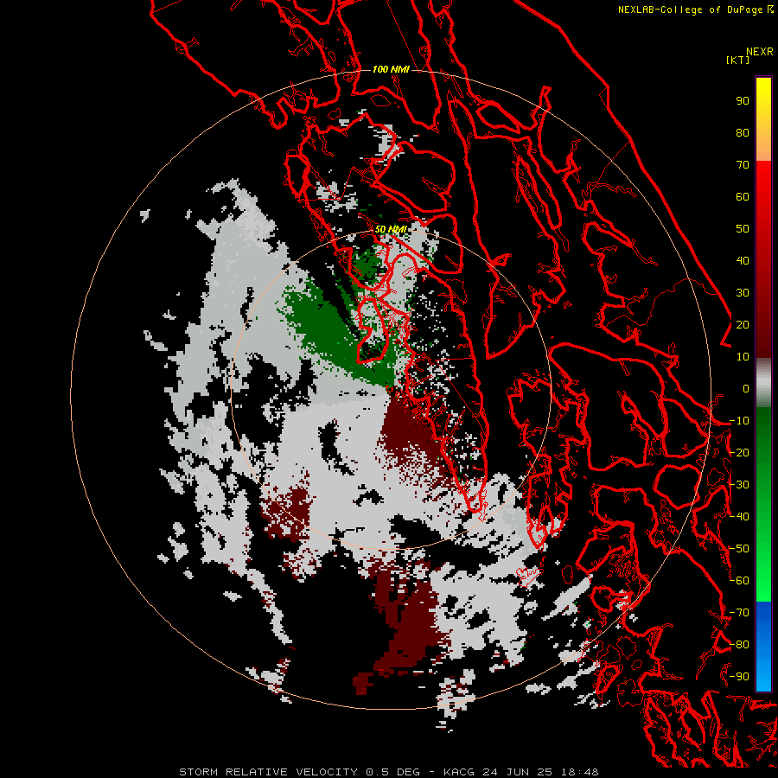Click the -70 scale value

click(739, 613)
